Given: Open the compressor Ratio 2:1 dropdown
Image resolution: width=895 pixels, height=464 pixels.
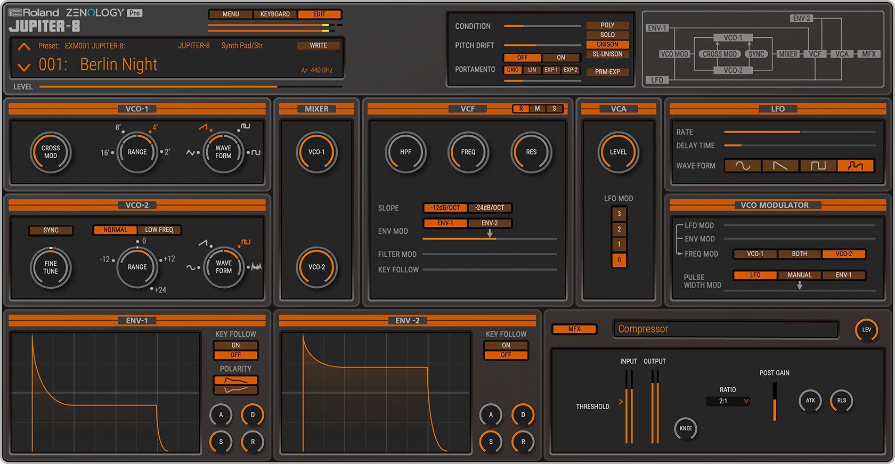Looking at the screenshot, I should click(728, 401).
